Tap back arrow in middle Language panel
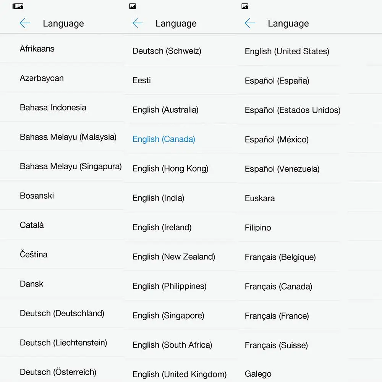This screenshot has width=382, height=382. point(138,23)
